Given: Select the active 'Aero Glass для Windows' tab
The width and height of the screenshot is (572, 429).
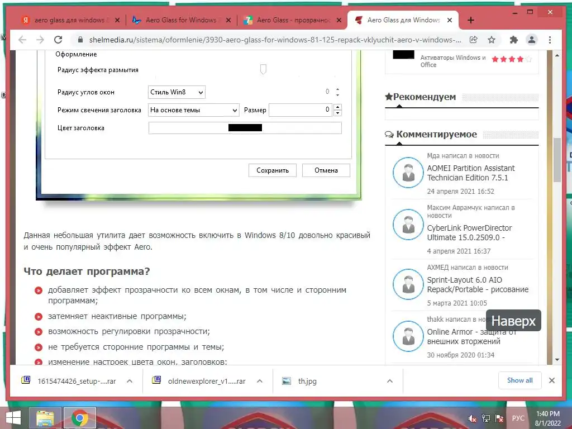Looking at the screenshot, I should 403,20.
